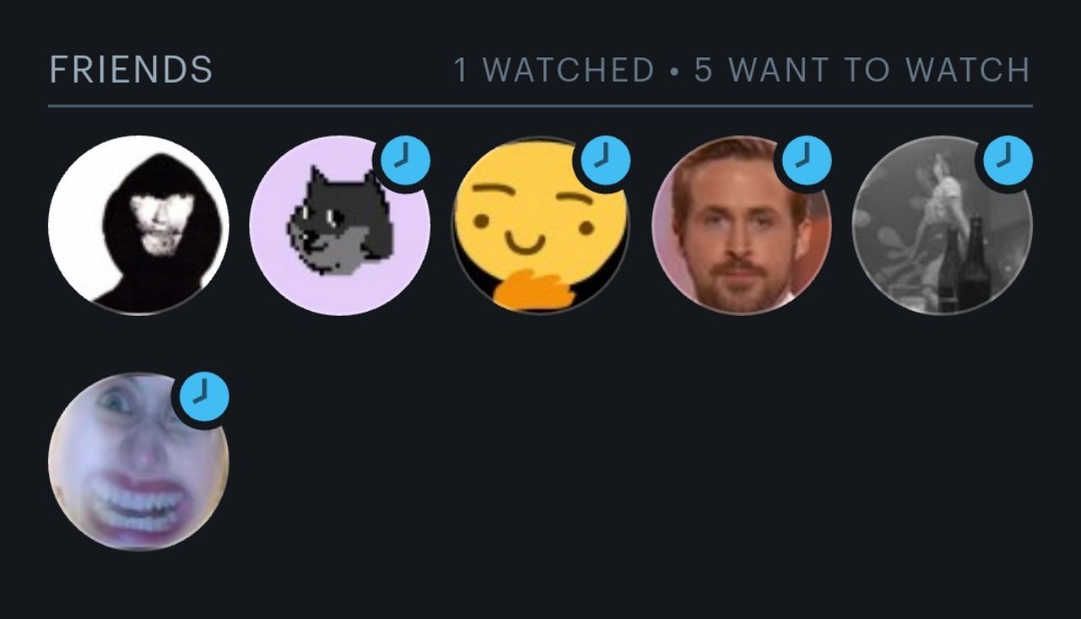This screenshot has height=619, width=1081.
Task: Click the watchlist clock on pixel cat avatar
Action: (406, 160)
